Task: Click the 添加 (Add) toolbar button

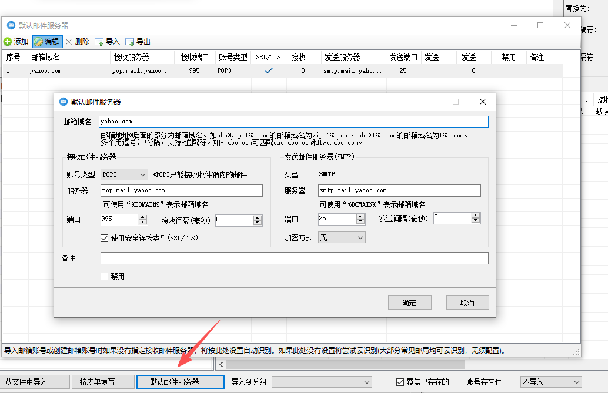Action: (x=16, y=42)
